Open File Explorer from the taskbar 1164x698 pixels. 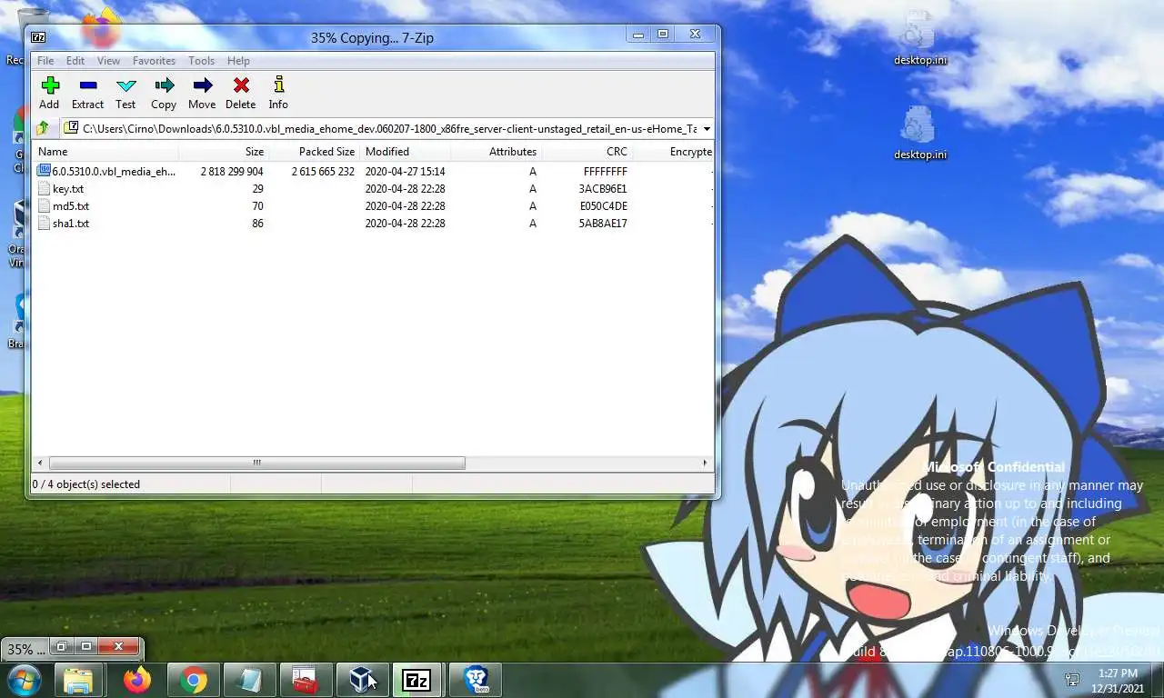coord(78,680)
